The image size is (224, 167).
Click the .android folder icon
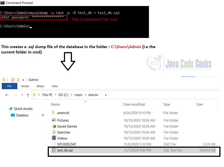(53, 113)
